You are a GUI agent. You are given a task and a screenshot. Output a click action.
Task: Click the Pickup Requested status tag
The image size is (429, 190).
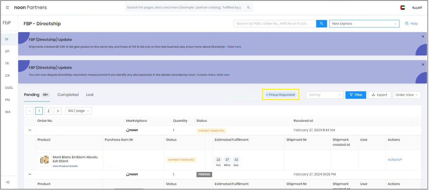click(280, 95)
